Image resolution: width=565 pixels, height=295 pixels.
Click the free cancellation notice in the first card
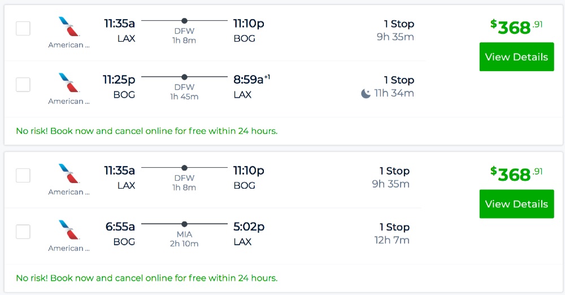pos(147,131)
